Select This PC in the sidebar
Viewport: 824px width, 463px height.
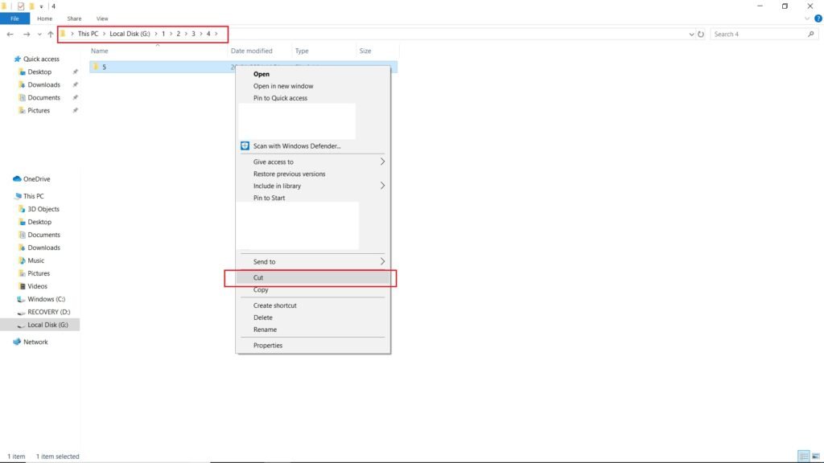tap(33, 196)
